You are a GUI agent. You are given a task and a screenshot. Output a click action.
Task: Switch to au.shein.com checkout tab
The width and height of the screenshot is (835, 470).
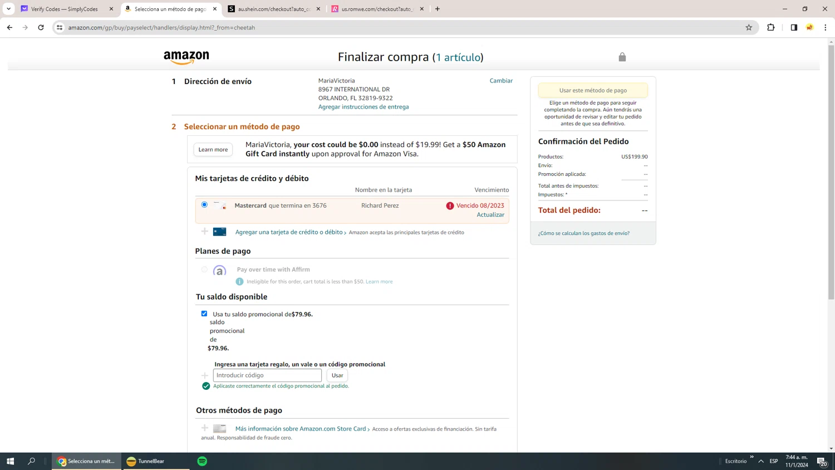click(x=274, y=9)
